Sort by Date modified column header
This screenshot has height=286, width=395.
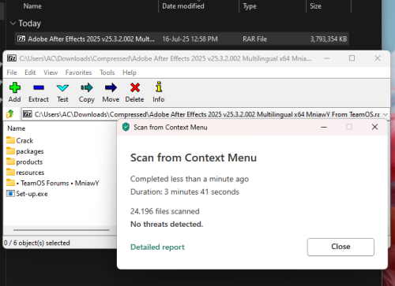pyautogui.click(x=183, y=6)
